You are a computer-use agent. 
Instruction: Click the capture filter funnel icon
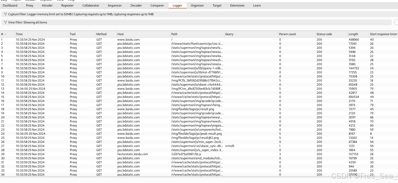tap(5, 14)
